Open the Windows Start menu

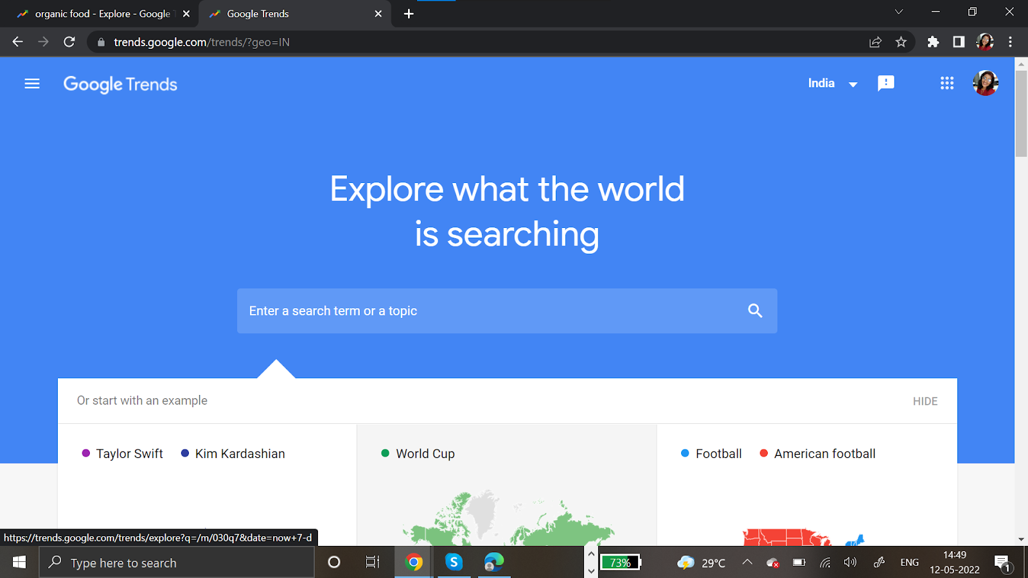pyautogui.click(x=19, y=563)
